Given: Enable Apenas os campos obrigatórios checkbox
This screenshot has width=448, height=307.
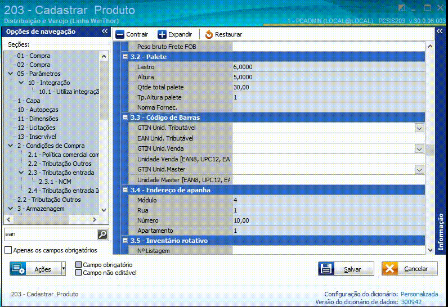Looking at the screenshot, I should (x=8, y=250).
